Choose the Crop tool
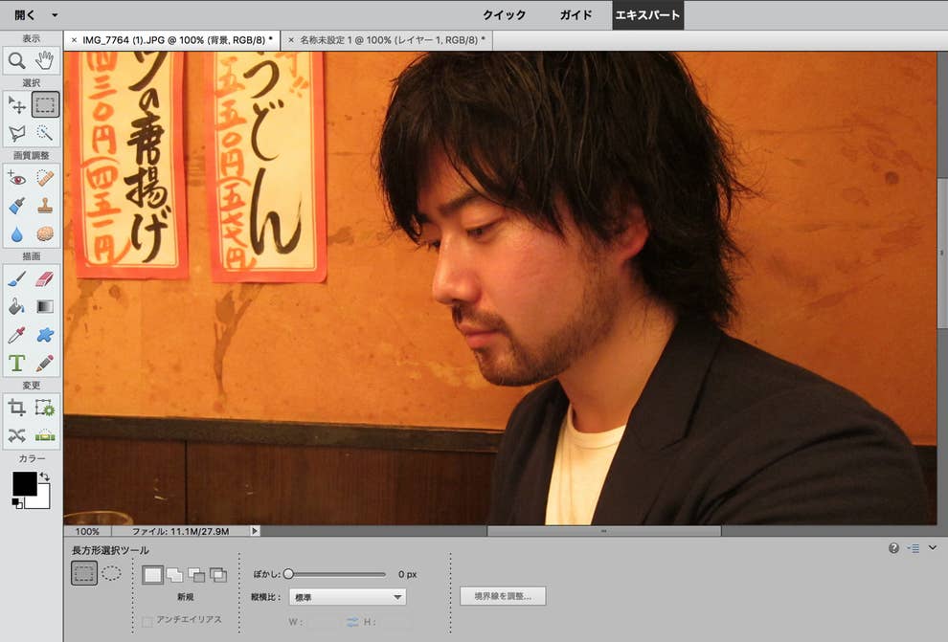948x642 pixels. click(x=17, y=408)
